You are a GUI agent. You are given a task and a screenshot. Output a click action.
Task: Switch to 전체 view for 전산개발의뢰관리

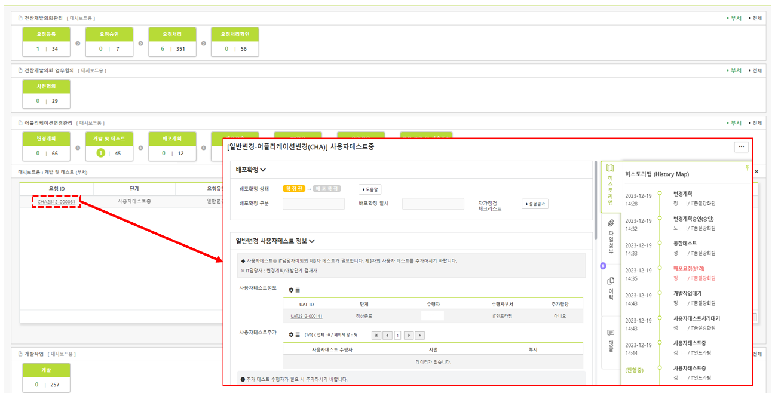tap(757, 18)
